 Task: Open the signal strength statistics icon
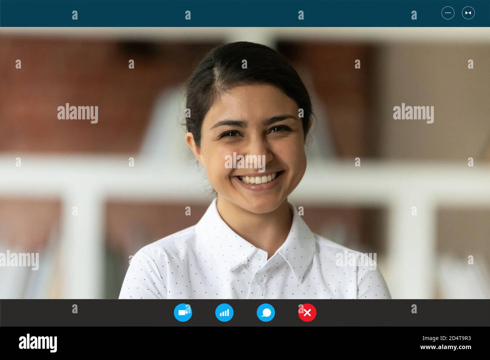(x=224, y=313)
